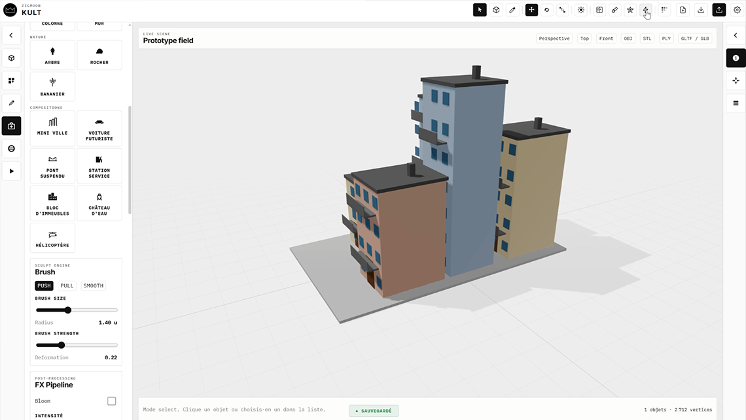Open settings gear in top toolbar
The image size is (746, 420).
point(737,10)
